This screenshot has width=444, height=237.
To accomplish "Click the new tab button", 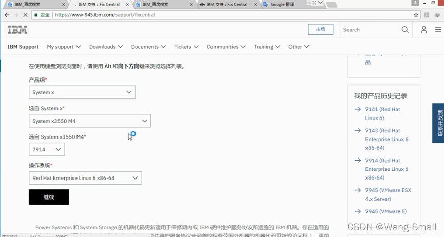I will 332,5.
